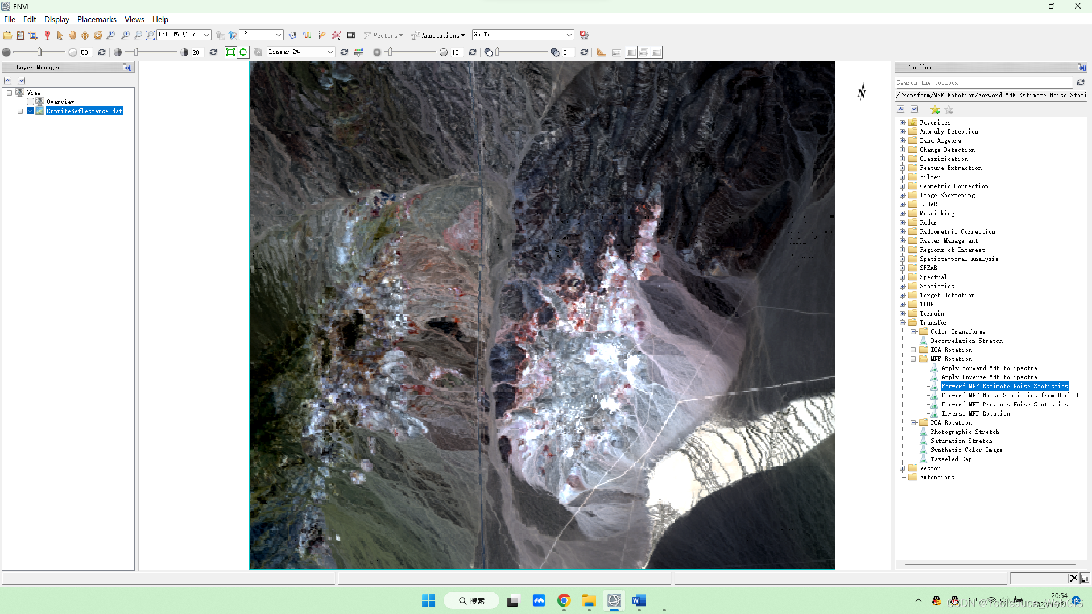
Task: Uncheck the CupriteReflectance.dat layer checkbox
Action: 31,111
